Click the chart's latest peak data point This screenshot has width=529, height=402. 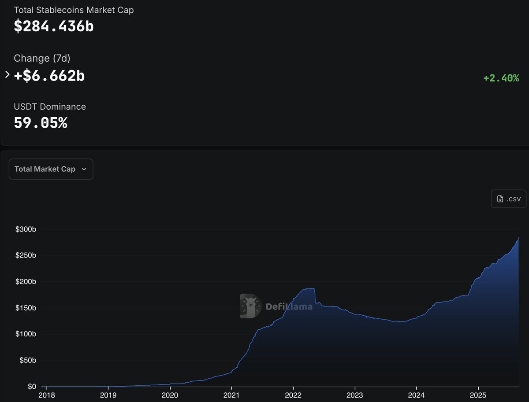[x=518, y=238]
